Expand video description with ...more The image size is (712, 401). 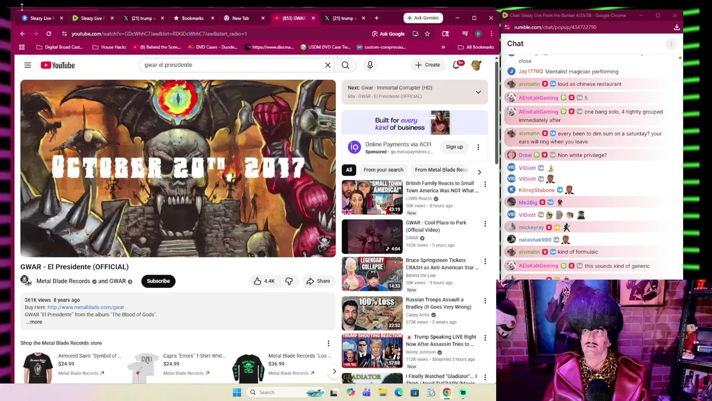point(33,322)
